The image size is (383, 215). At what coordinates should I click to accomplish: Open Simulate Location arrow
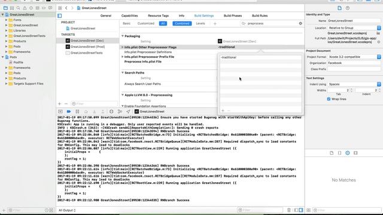[x=128, y=112]
